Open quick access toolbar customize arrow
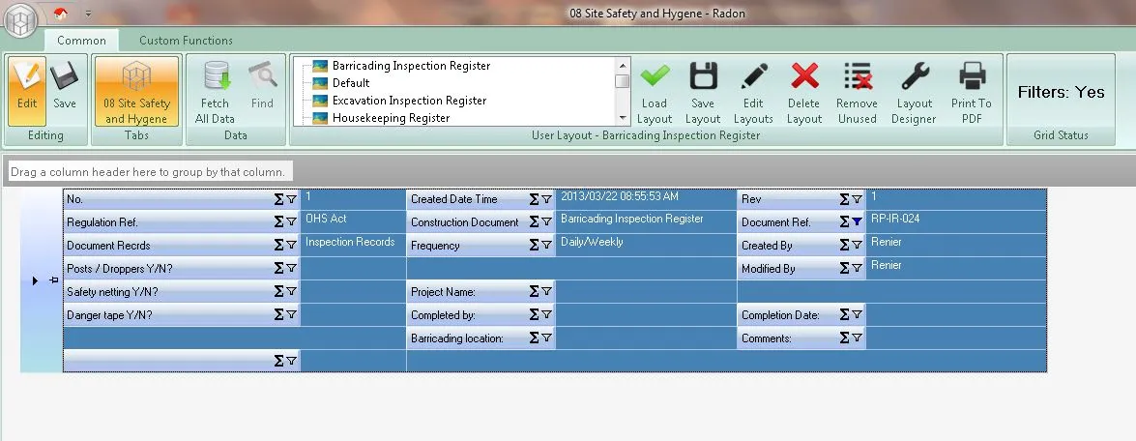The image size is (1136, 441). coord(88,13)
